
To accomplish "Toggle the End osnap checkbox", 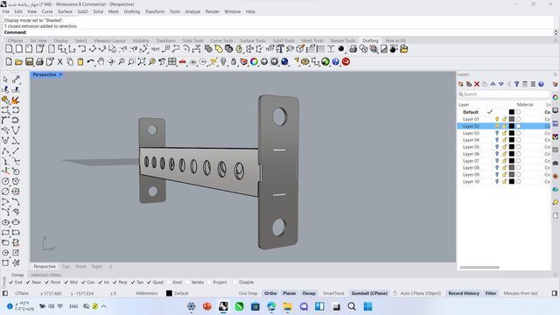I will pyautogui.click(x=10, y=282).
